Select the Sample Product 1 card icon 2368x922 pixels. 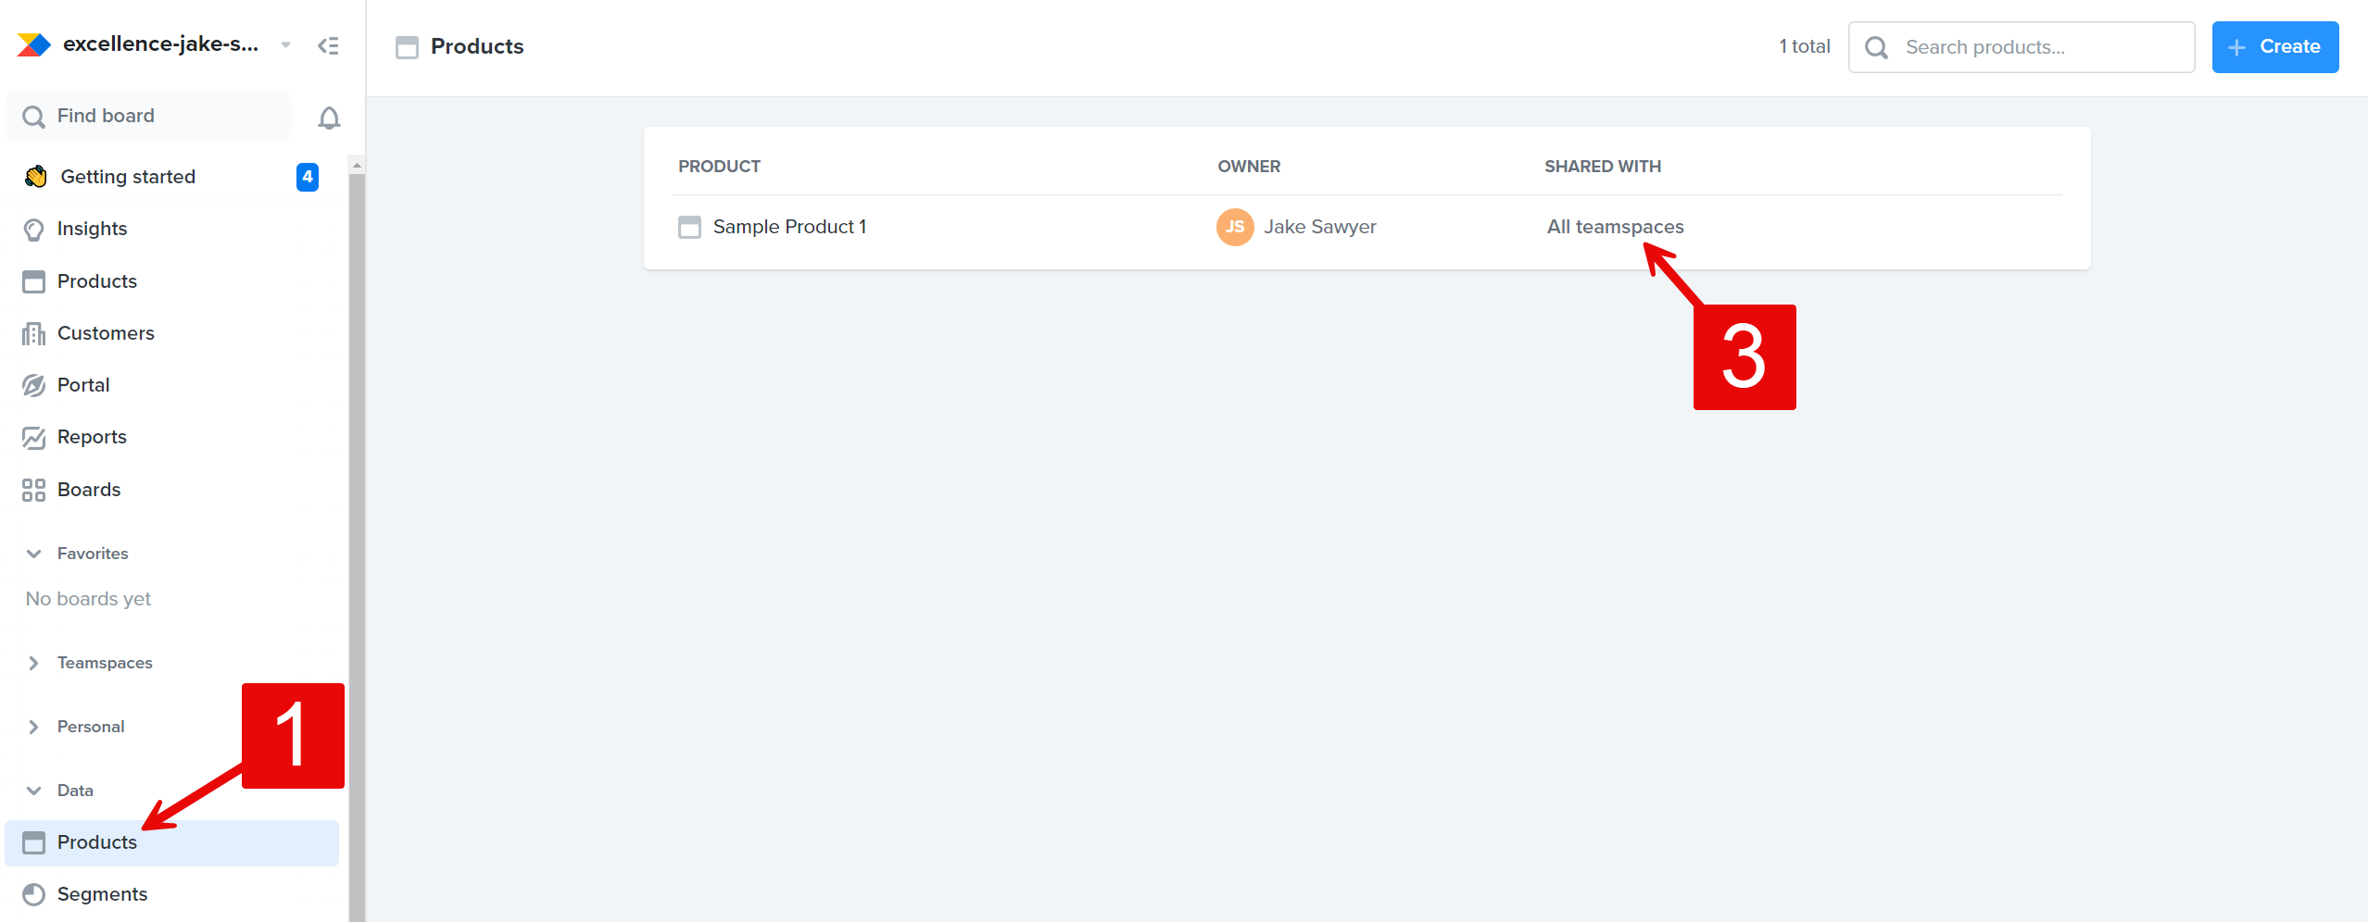pyautogui.click(x=689, y=226)
